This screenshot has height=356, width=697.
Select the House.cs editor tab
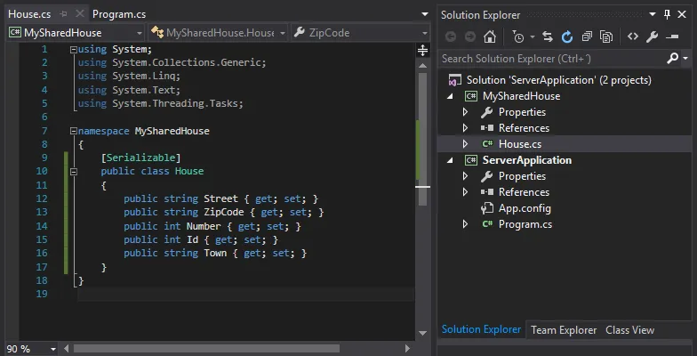pyautogui.click(x=29, y=14)
